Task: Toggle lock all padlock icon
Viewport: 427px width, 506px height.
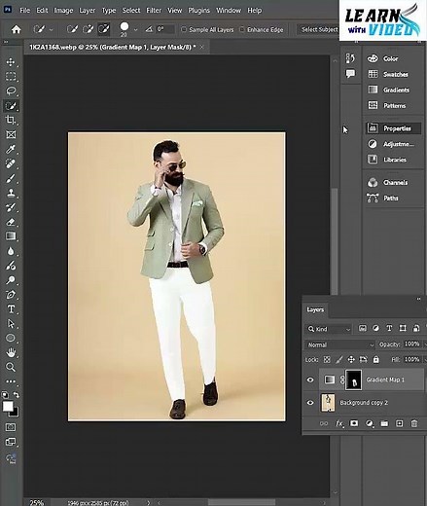Action: pos(375,359)
